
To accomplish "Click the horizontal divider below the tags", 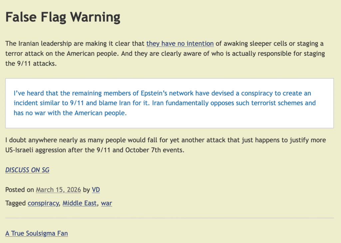I will [x=170, y=218].
